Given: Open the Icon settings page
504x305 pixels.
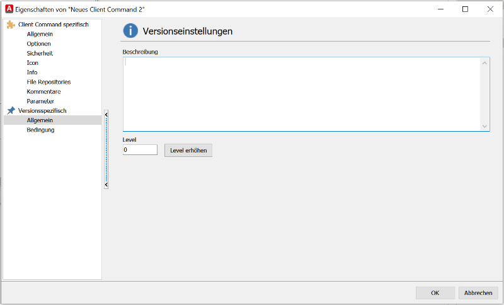Looking at the screenshot, I should click(33, 62).
